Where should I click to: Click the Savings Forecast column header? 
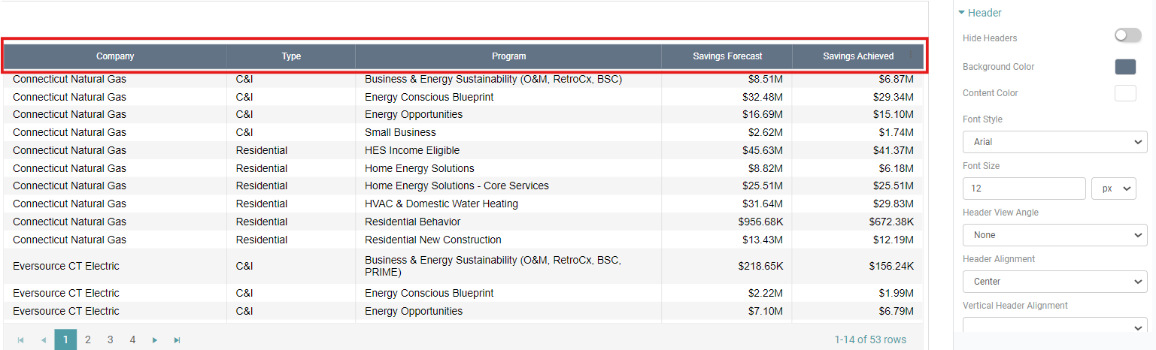(x=727, y=56)
